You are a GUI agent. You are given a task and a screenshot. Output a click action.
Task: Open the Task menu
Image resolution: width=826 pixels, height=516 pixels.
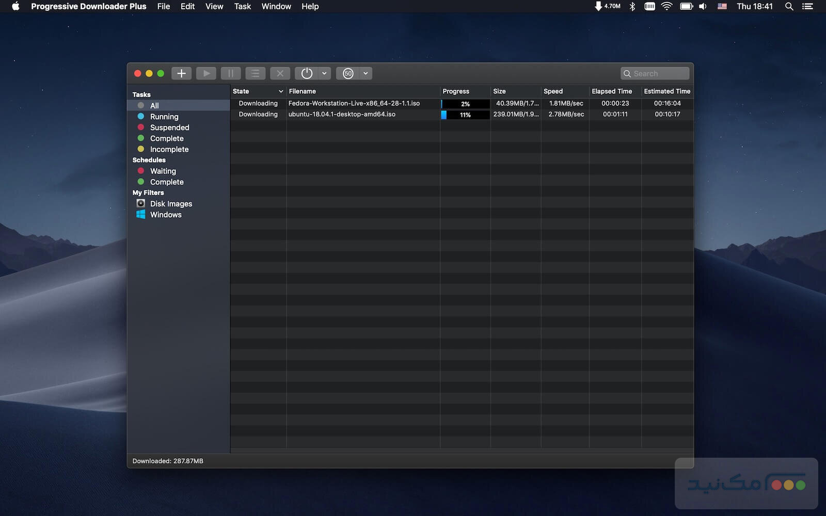pos(242,6)
